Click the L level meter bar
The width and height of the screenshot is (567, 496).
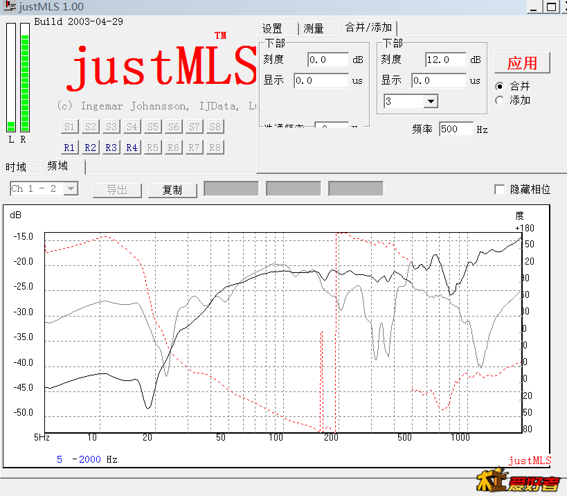pyautogui.click(x=11, y=76)
